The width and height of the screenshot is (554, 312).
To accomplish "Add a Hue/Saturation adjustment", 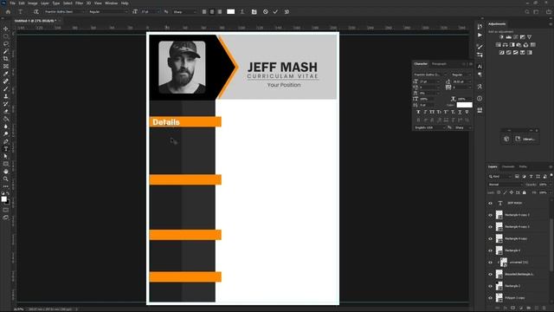I will tap(499, 44).
